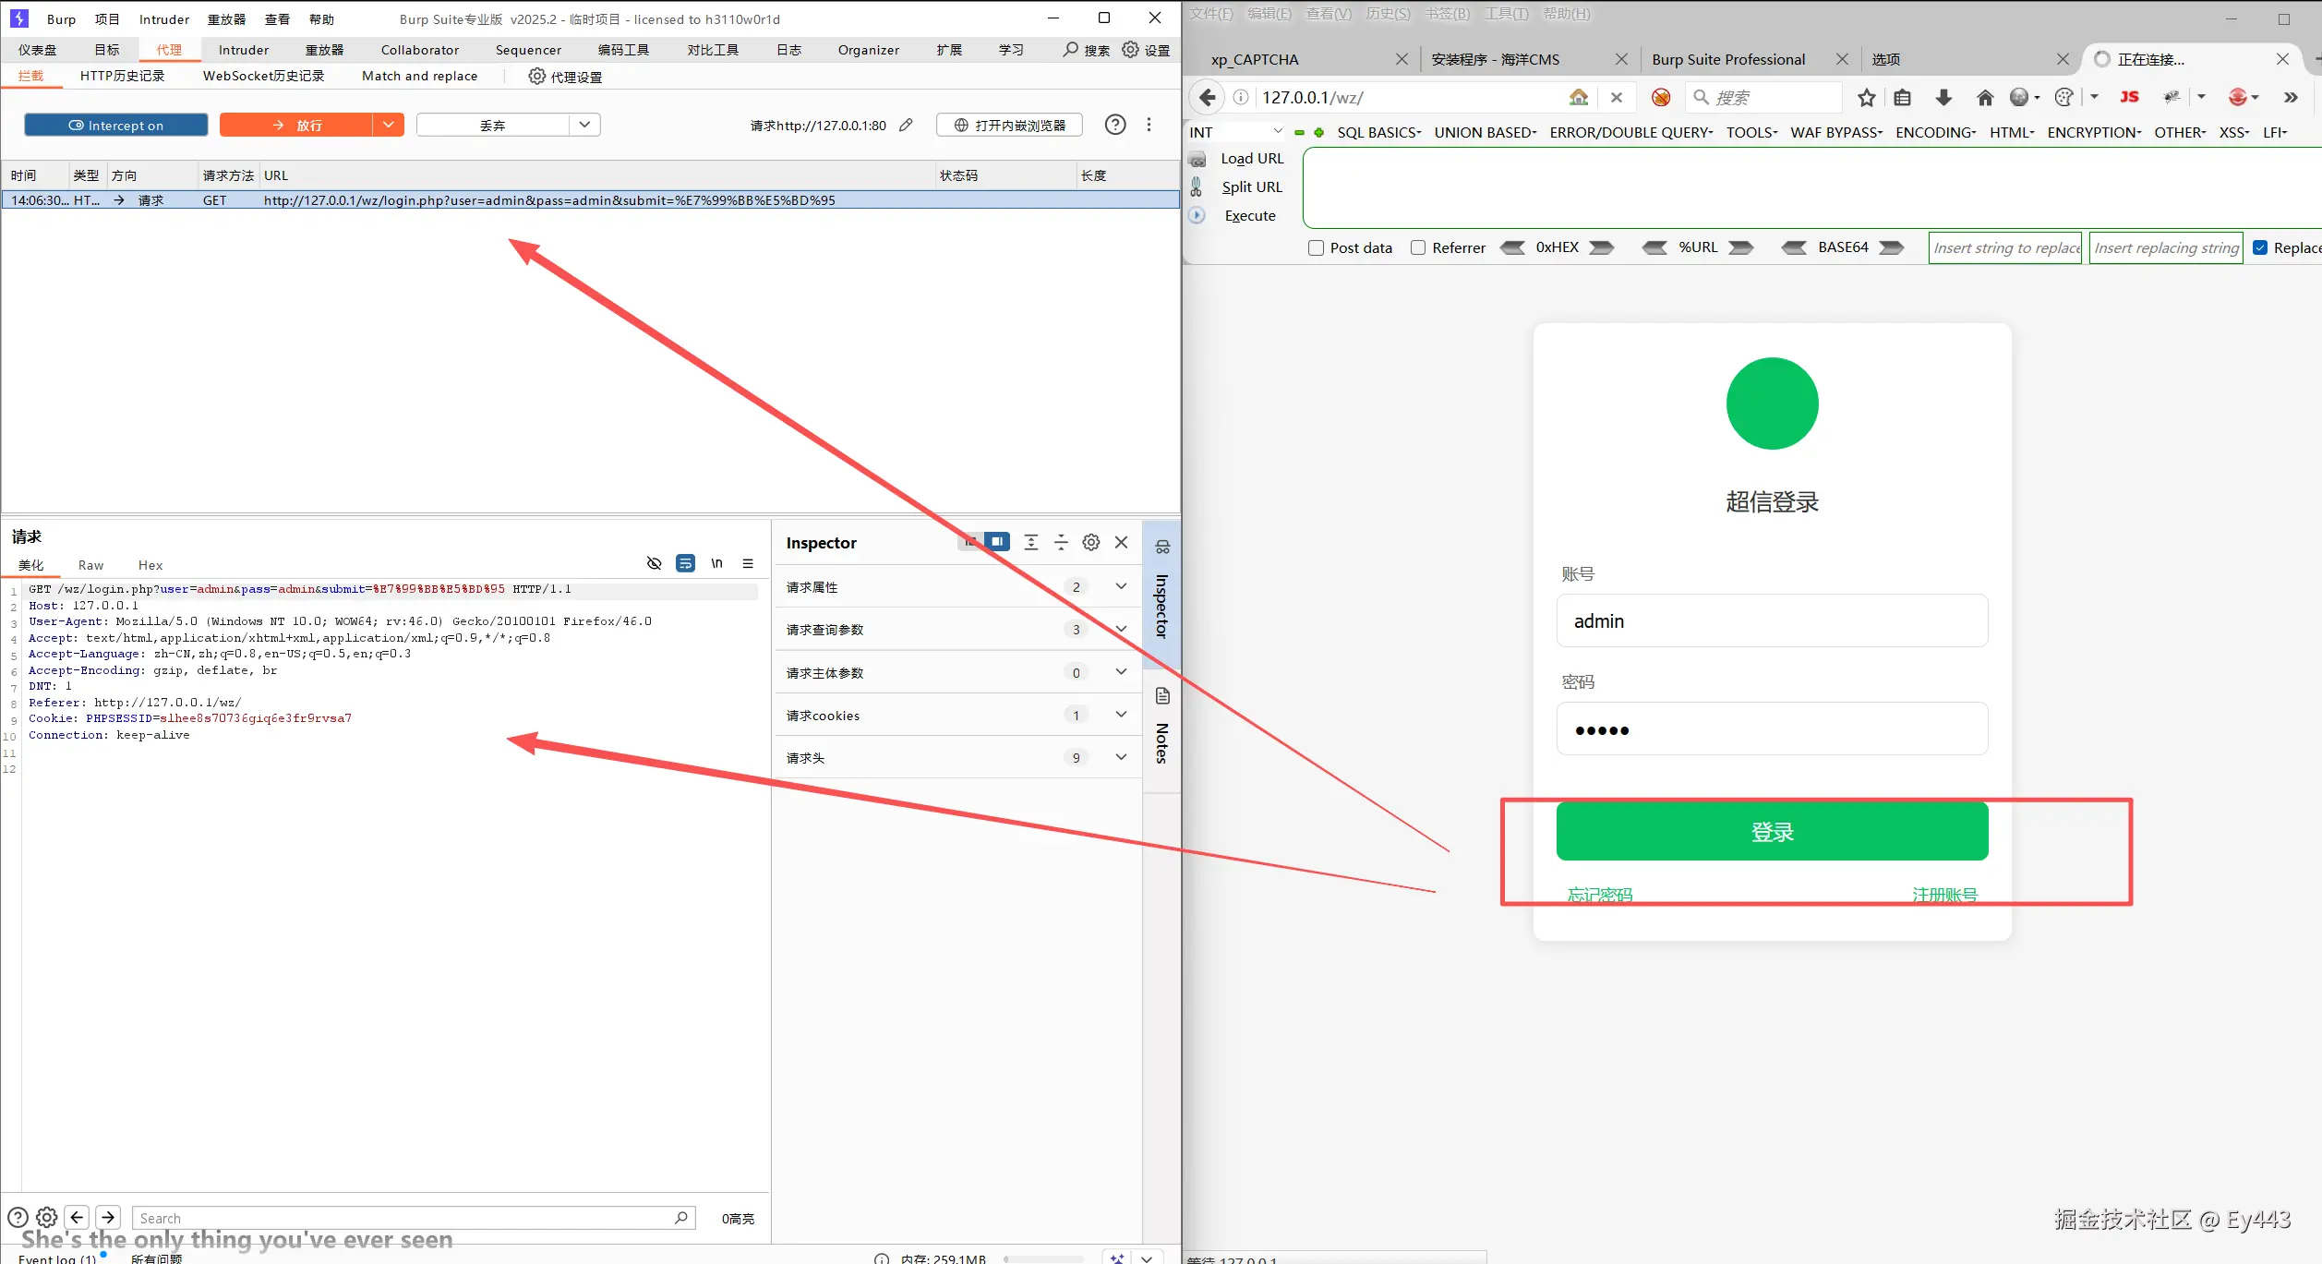Click the memory usage bar in the status bar
2322x1264 pixels.
pos(1043,1258)
